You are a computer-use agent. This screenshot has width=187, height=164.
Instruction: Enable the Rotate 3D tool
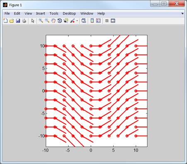pyautogui.click(x=60, y=21)
